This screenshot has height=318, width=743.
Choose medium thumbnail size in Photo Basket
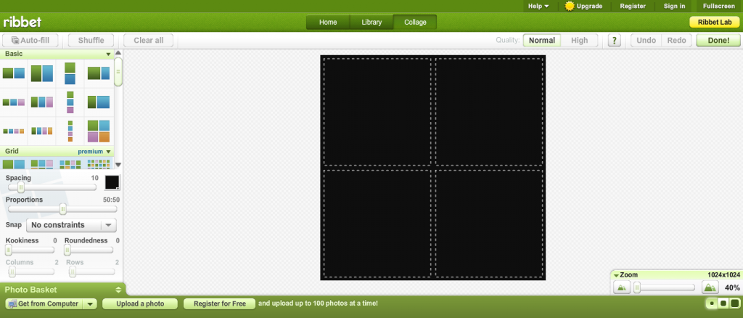click(723, 303)
